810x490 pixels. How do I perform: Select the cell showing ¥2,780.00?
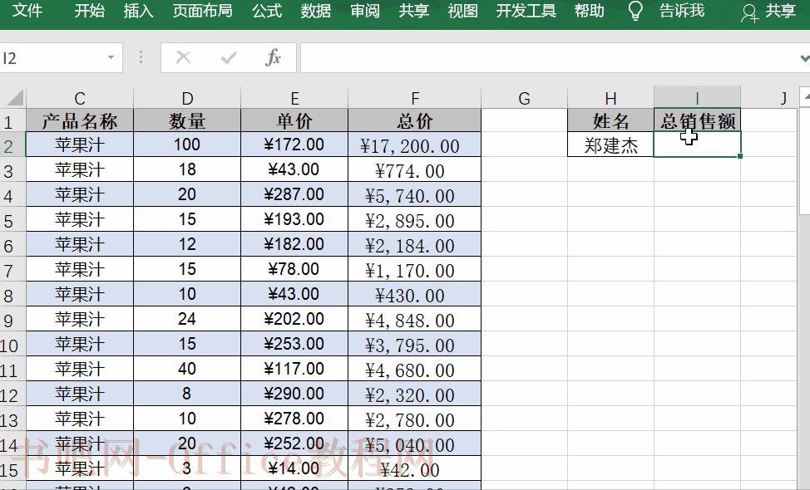[x=415, y=419]
